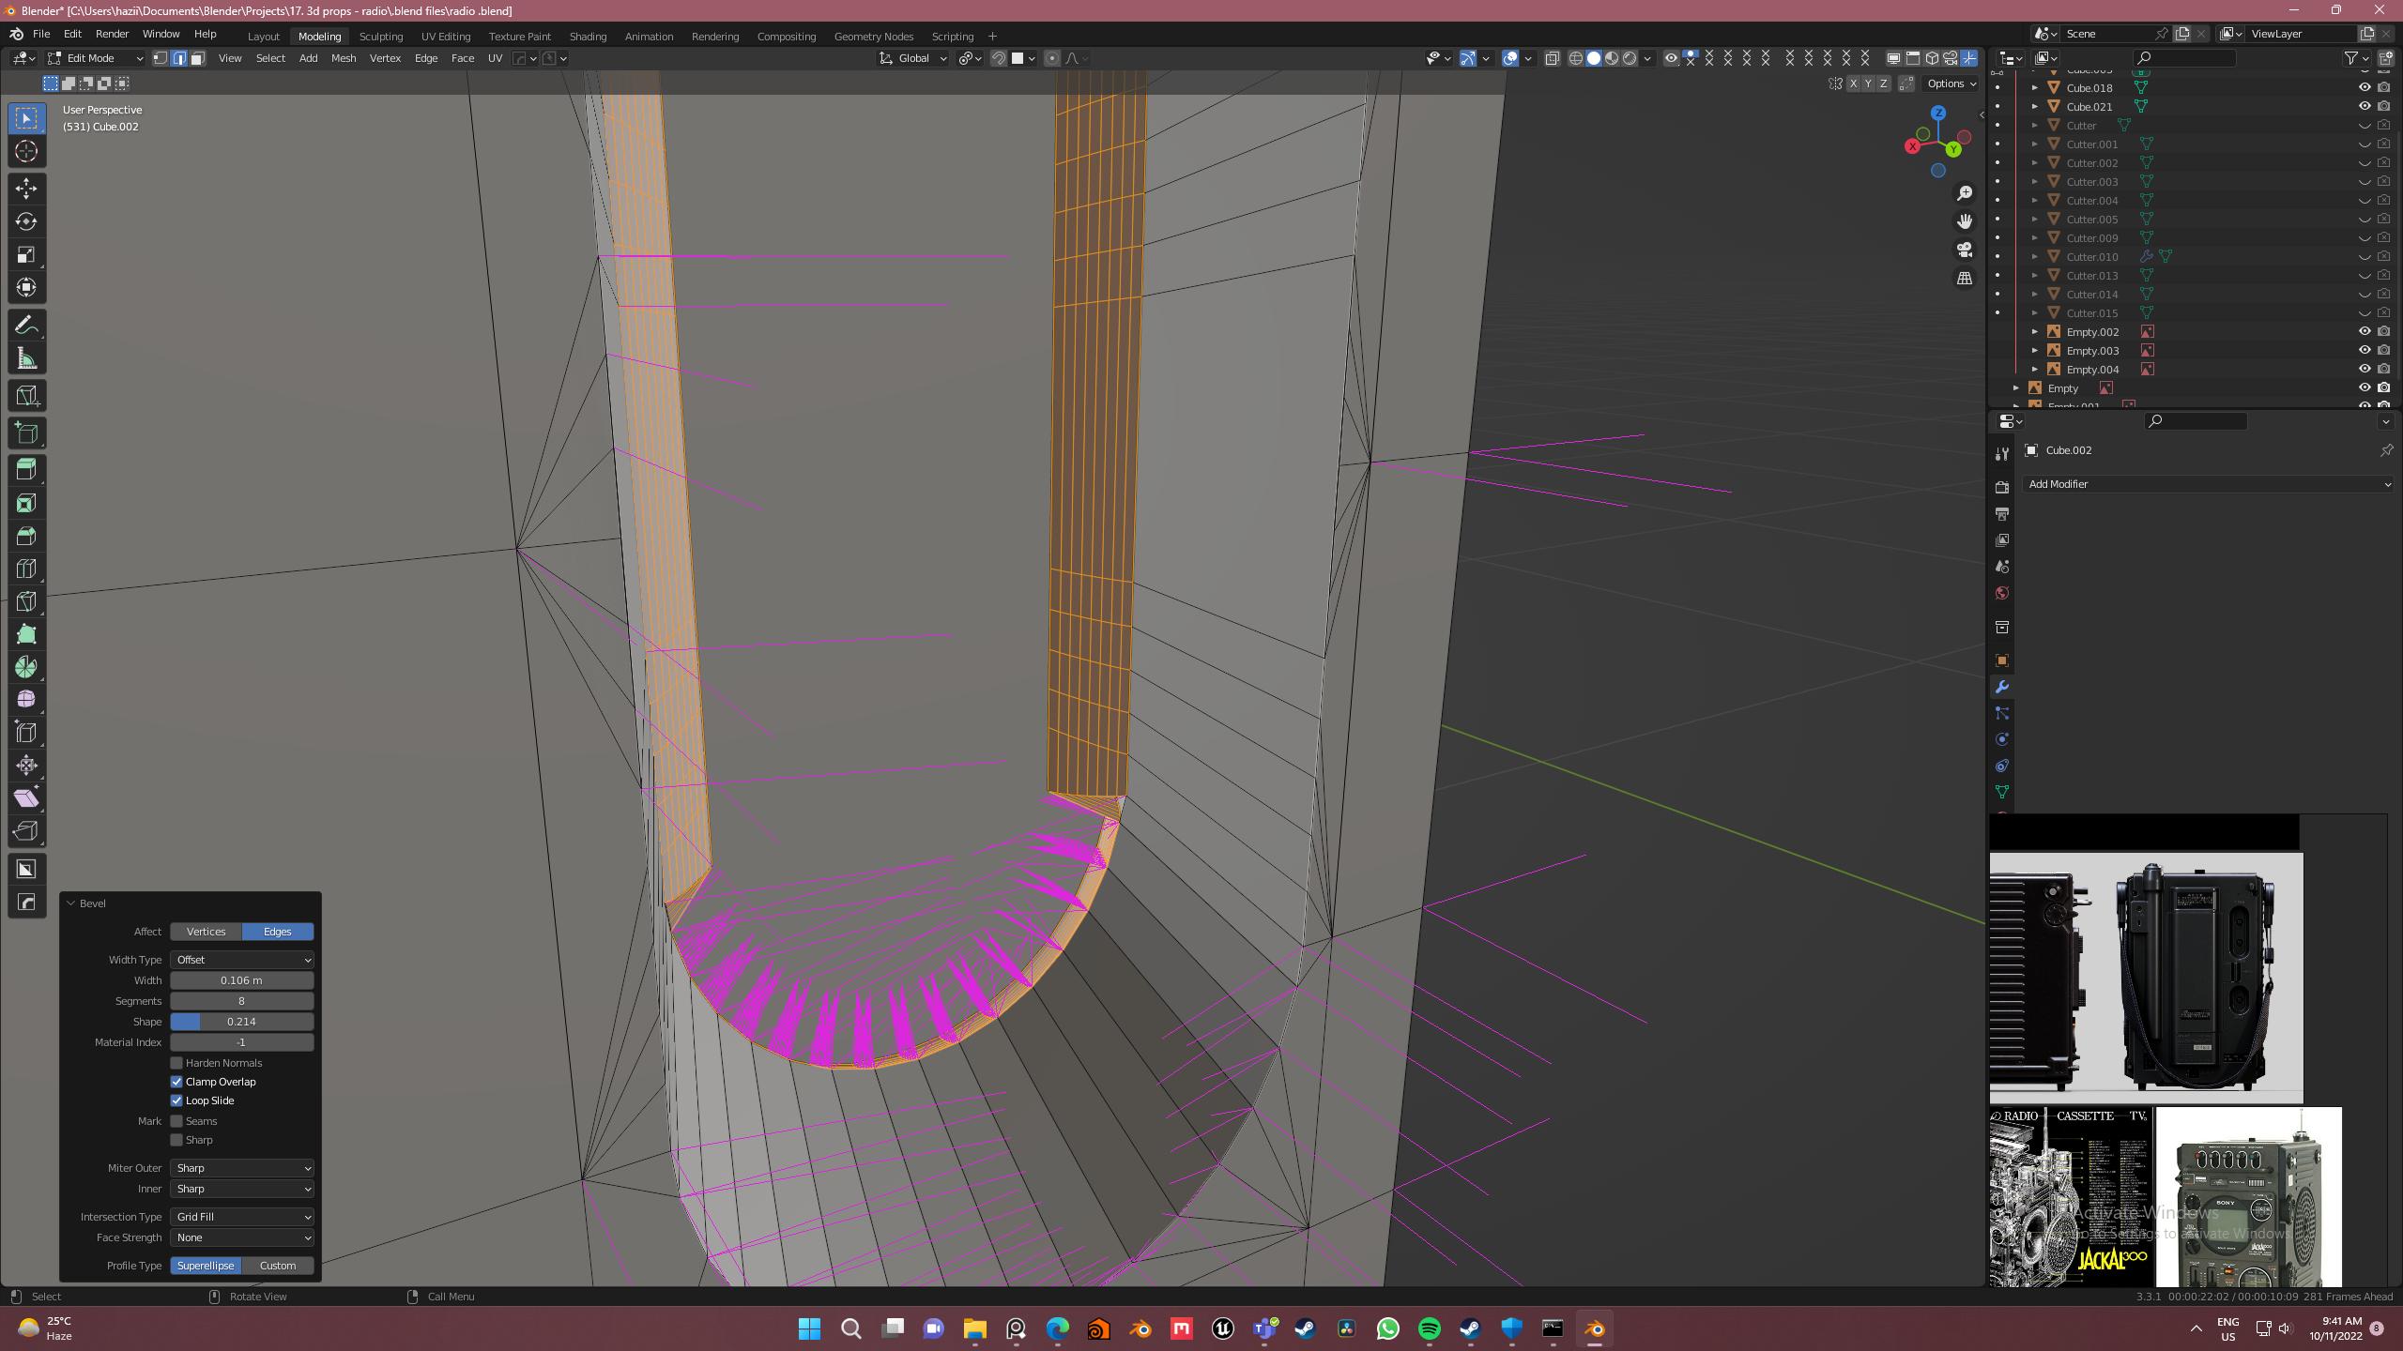
Task: Click the outliner search field
Action: tap(2184, 58)
